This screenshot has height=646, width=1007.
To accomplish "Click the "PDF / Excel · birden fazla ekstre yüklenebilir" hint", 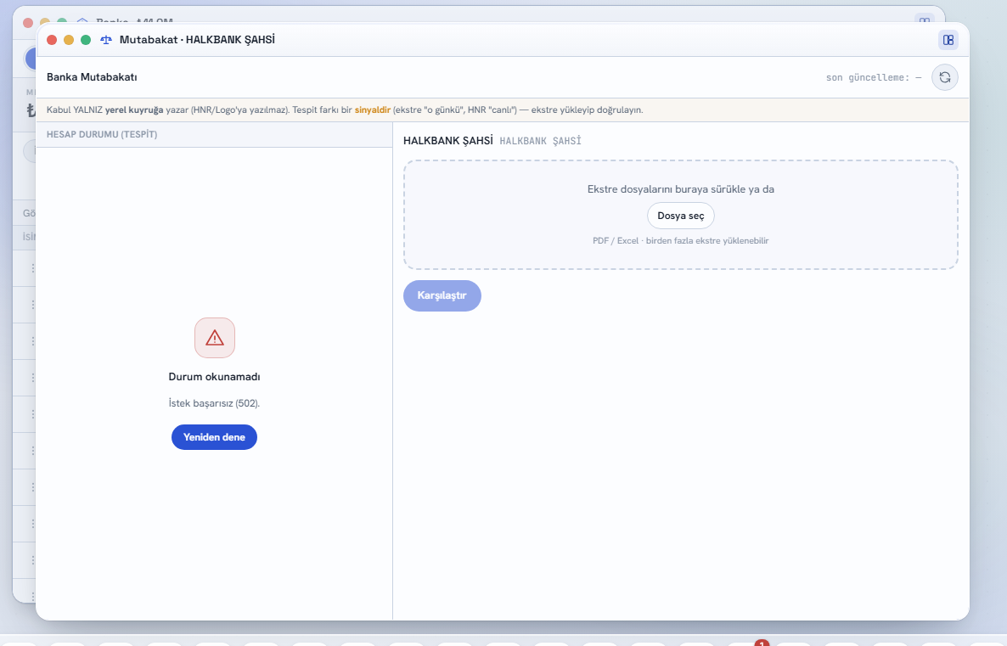I will coord(681,241).
